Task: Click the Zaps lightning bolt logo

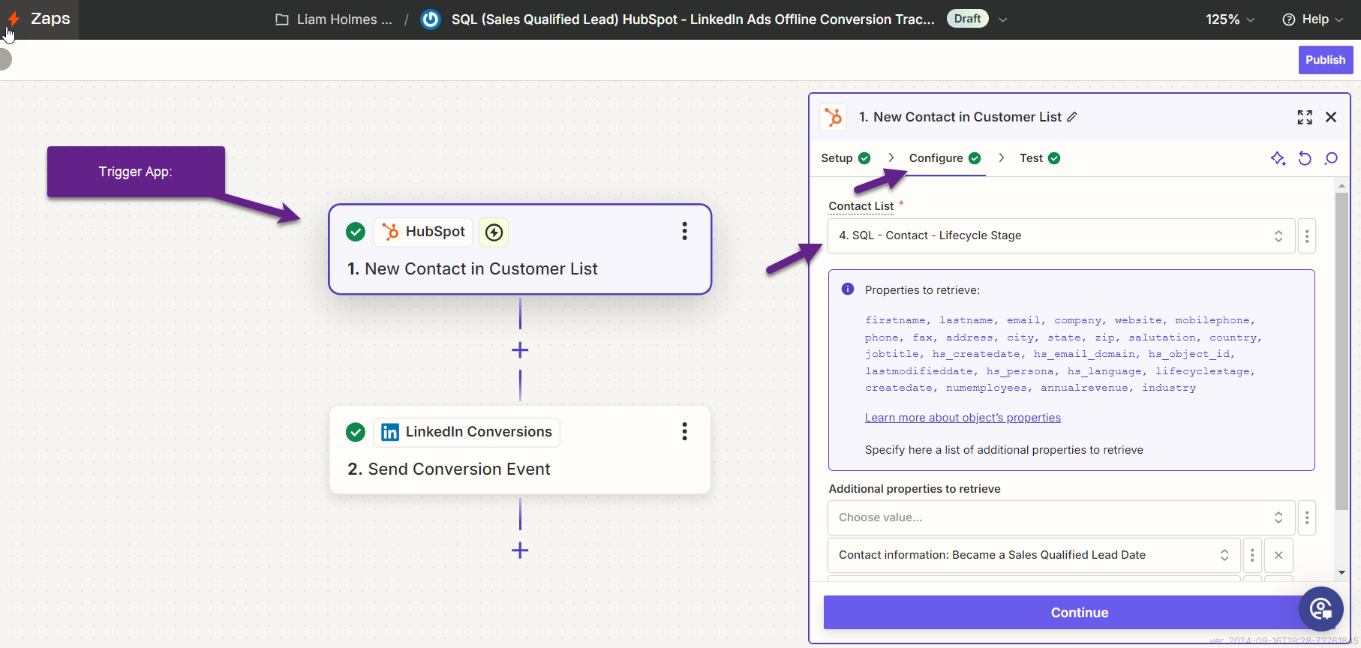Action: pyautogui.click(x=14, y=19)
